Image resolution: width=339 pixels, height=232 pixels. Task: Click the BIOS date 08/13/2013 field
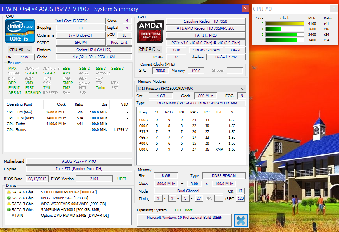[x=37, y=179]
